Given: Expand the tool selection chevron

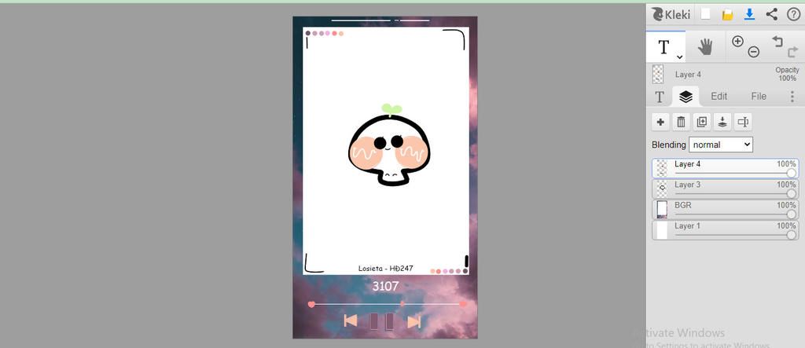Looking at the screenshot, I should (x=680, y=57).
